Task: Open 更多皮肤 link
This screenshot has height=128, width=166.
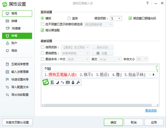Action: pos(151,111)
